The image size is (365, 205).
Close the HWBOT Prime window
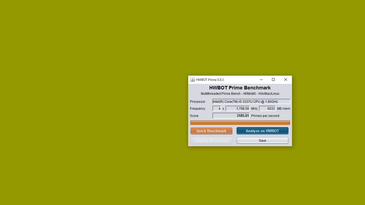click(286, 80)
